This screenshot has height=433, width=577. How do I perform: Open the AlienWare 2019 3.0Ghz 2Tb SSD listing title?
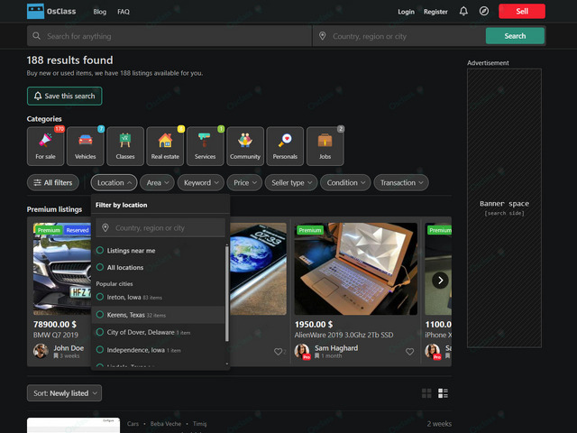(x=343, y=335)
